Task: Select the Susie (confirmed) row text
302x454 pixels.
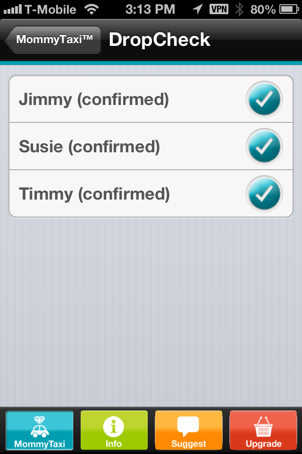Action: coord(90,147)
